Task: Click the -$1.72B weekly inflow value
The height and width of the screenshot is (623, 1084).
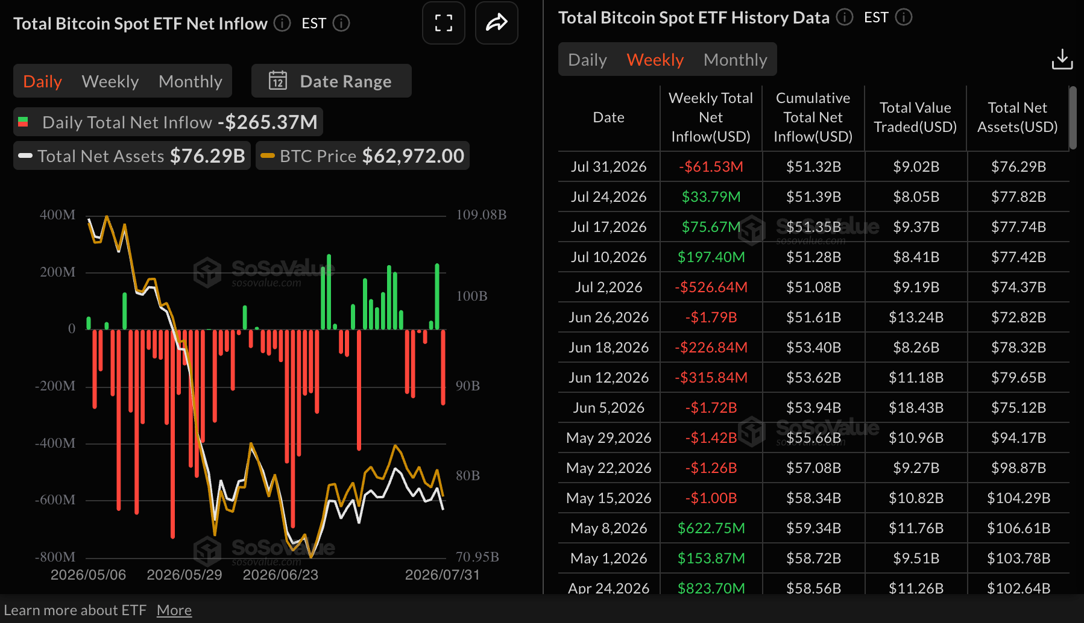Action: pos(711,407)
